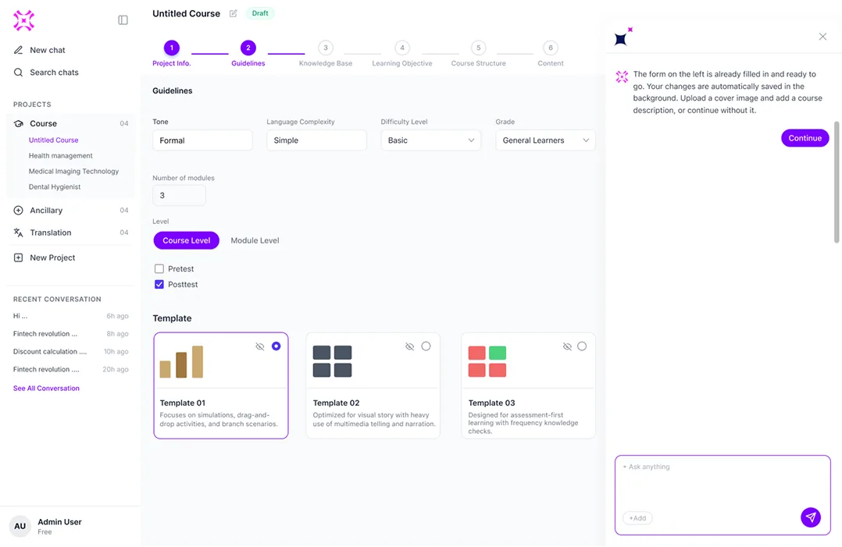842x547 pixels.
Task: Switch to Module Level
Action: [x=255, y=240]
